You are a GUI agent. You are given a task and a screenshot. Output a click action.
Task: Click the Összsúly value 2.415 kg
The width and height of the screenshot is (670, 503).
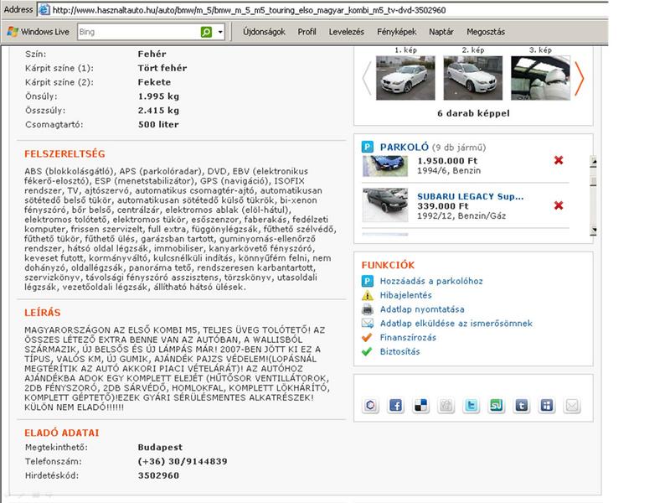[x=158, y=111]
